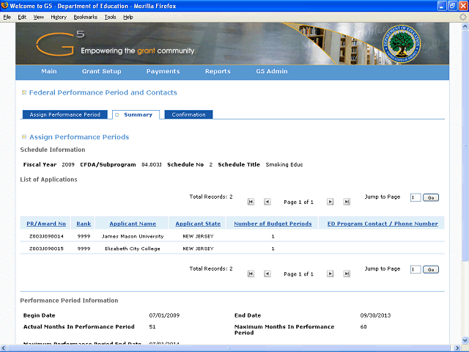
Task: Click the horizontal scrollbar left arrow
Action: click(x=3, y=348)
